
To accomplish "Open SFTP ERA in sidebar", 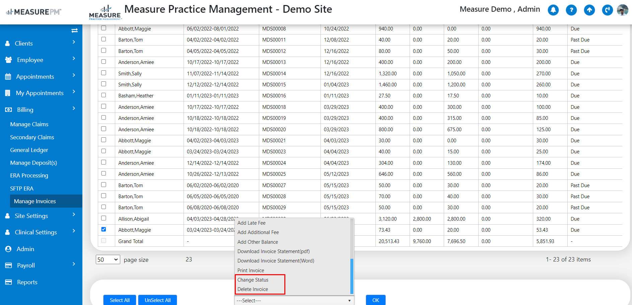I will point(22,188).
